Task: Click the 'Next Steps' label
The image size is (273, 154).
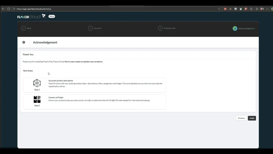Action: tap(28, 71)
